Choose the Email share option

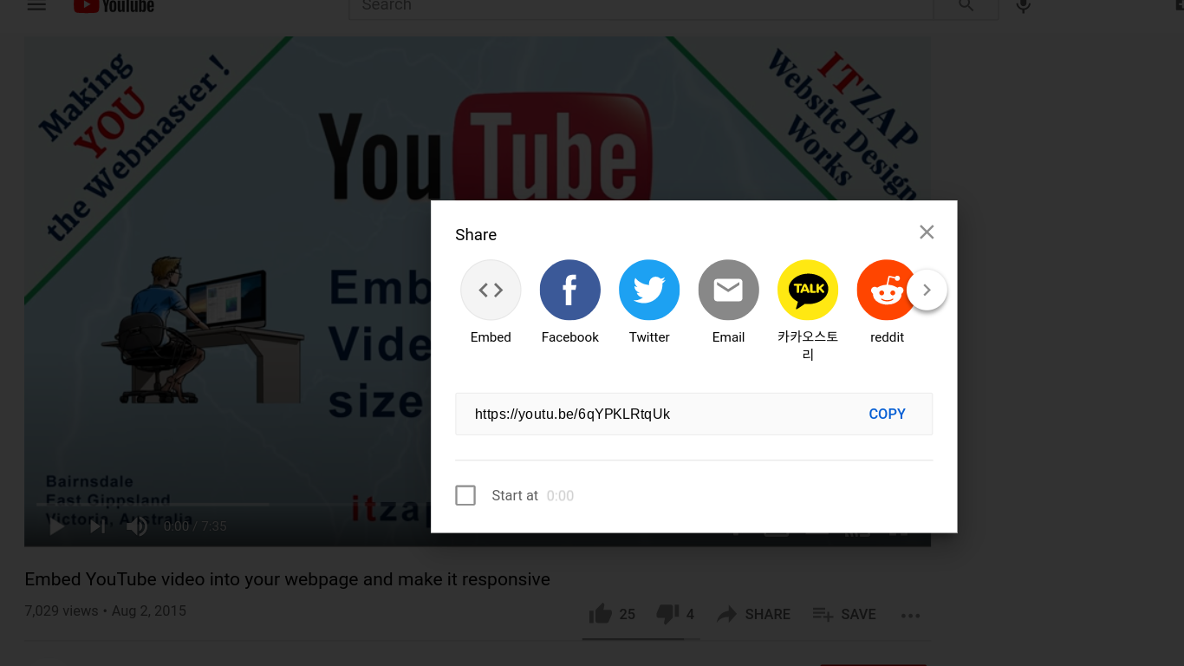[728, 291]
